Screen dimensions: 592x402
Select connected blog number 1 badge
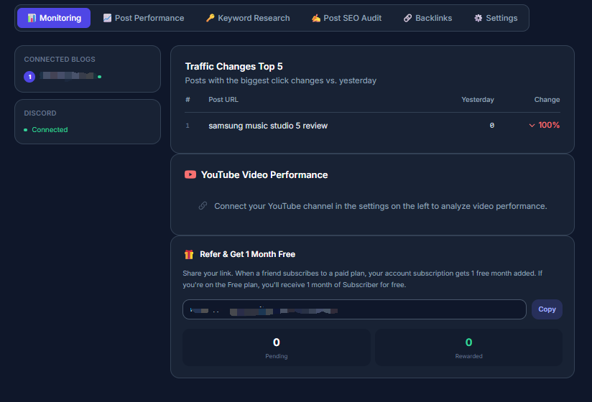[29, 77]
